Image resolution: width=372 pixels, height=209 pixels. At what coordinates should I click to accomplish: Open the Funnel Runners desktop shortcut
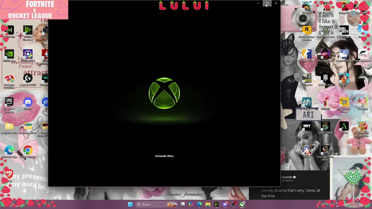click(344, 56)
